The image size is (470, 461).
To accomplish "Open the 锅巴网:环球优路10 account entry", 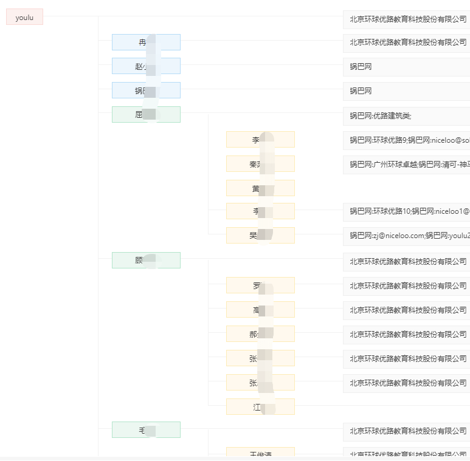I will click(406, 212).
